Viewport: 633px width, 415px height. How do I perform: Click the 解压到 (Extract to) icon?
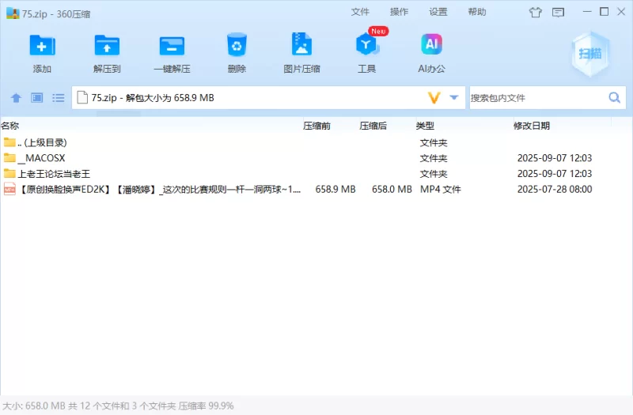click(x=107, y=46)
